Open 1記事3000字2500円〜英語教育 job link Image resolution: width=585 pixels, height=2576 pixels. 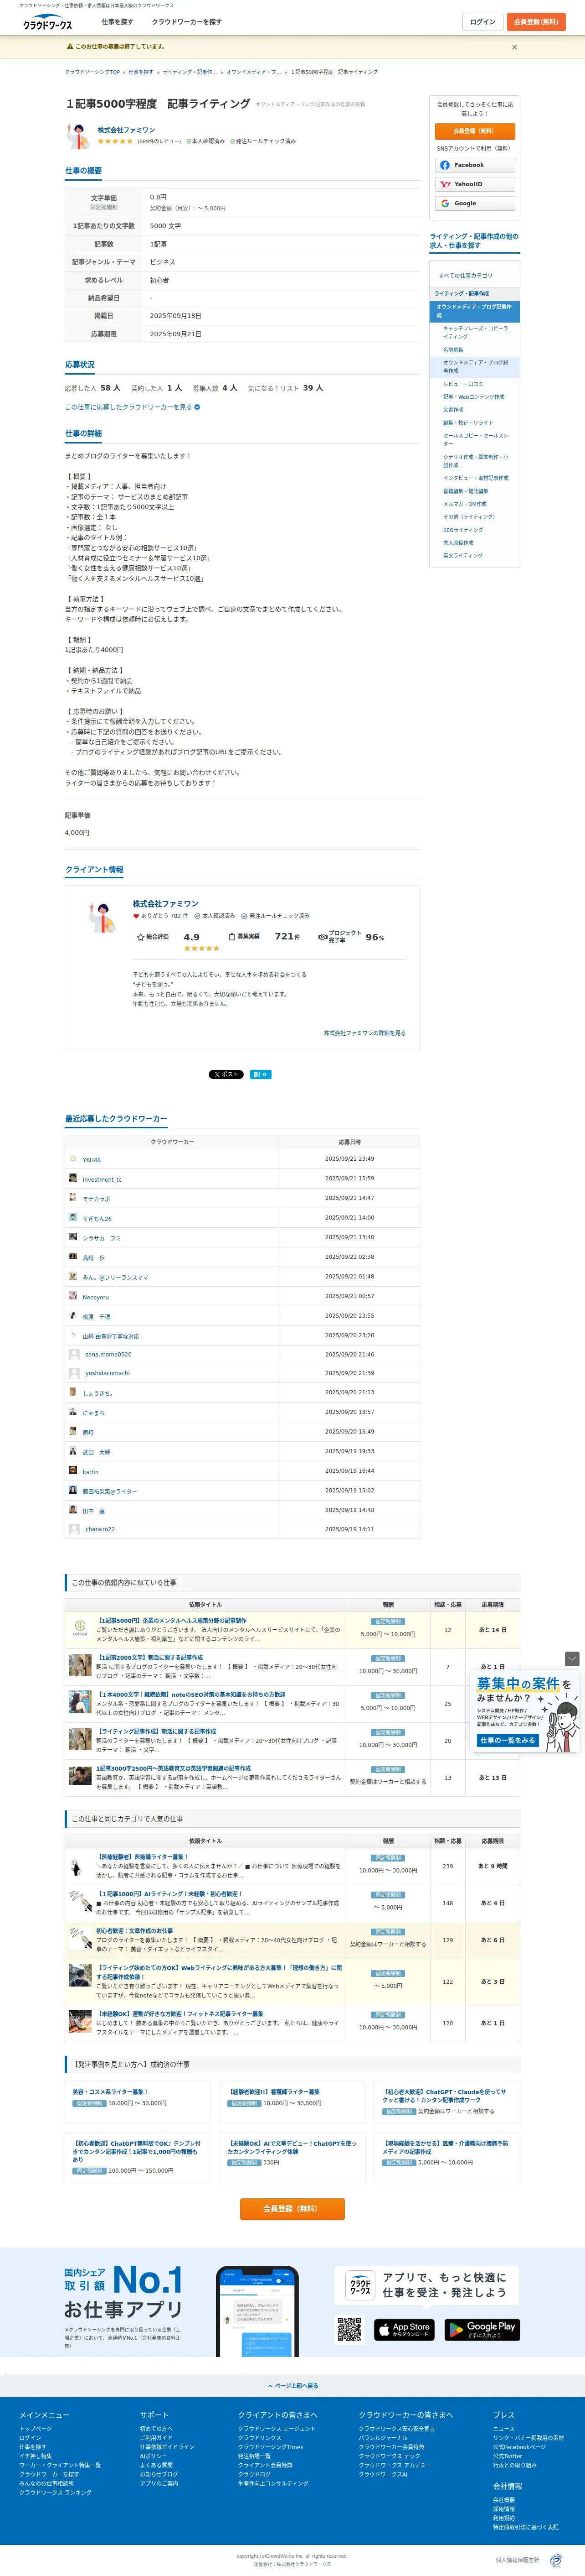[174, 1768]
